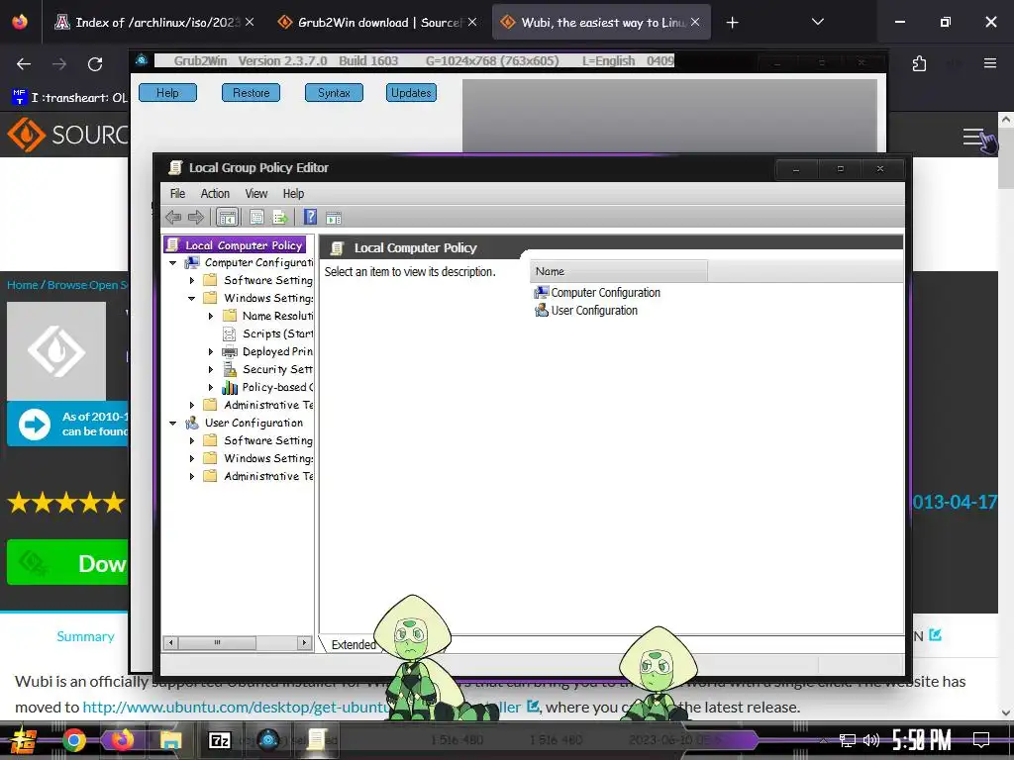Go back in Firefox browser

coord(24,64)
